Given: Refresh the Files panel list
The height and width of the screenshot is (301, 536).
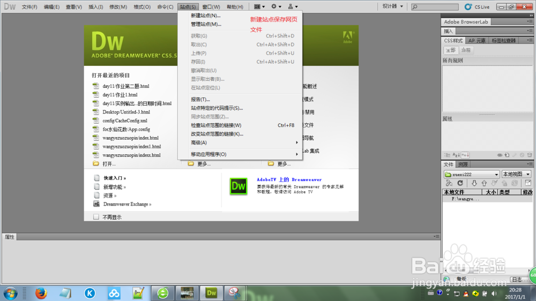Looking at the screenshot, I should tap(460, 184).
